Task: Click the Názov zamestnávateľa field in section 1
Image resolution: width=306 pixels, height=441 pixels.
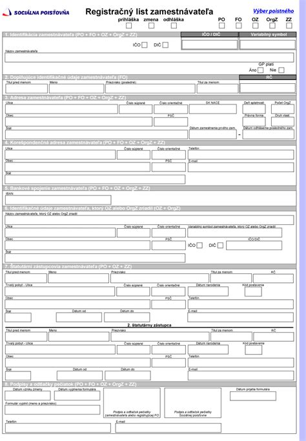Action: (149, 57)
